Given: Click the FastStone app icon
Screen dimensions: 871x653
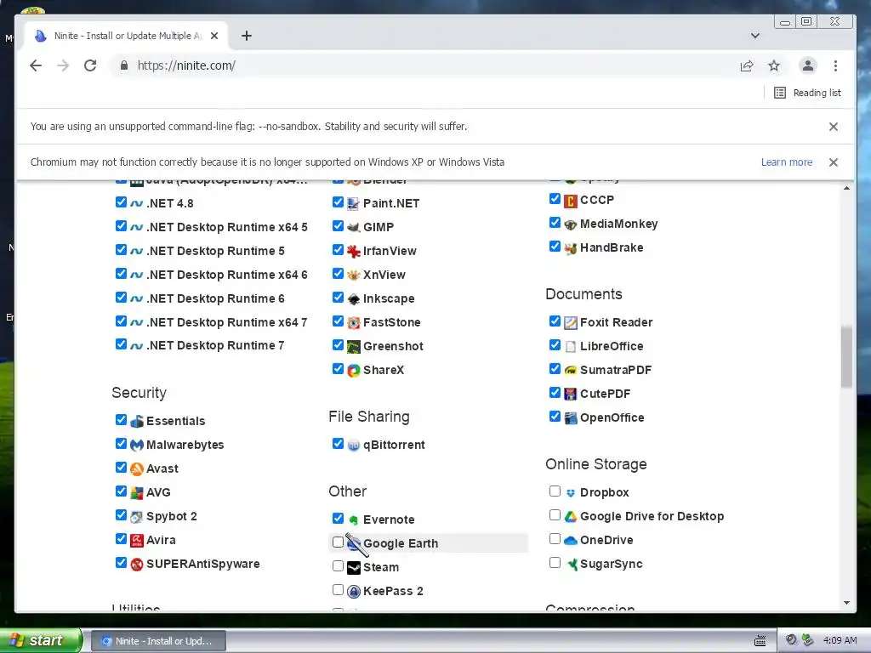Looking at the screenshot, I should 353,323.
